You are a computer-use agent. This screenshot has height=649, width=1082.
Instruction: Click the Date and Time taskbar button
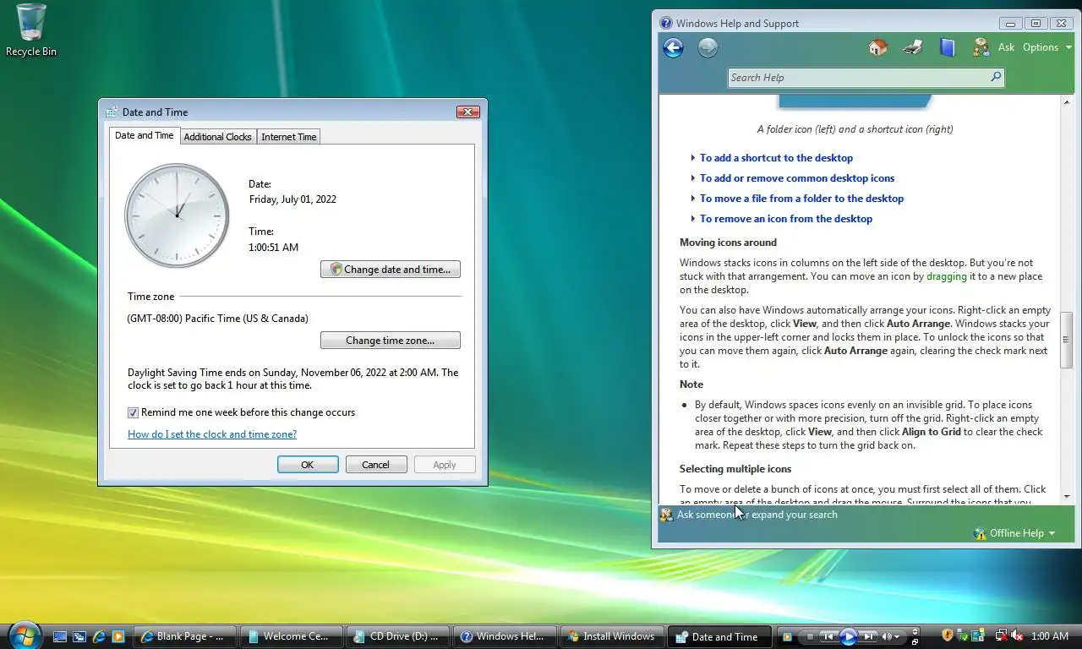click(719, 636)
